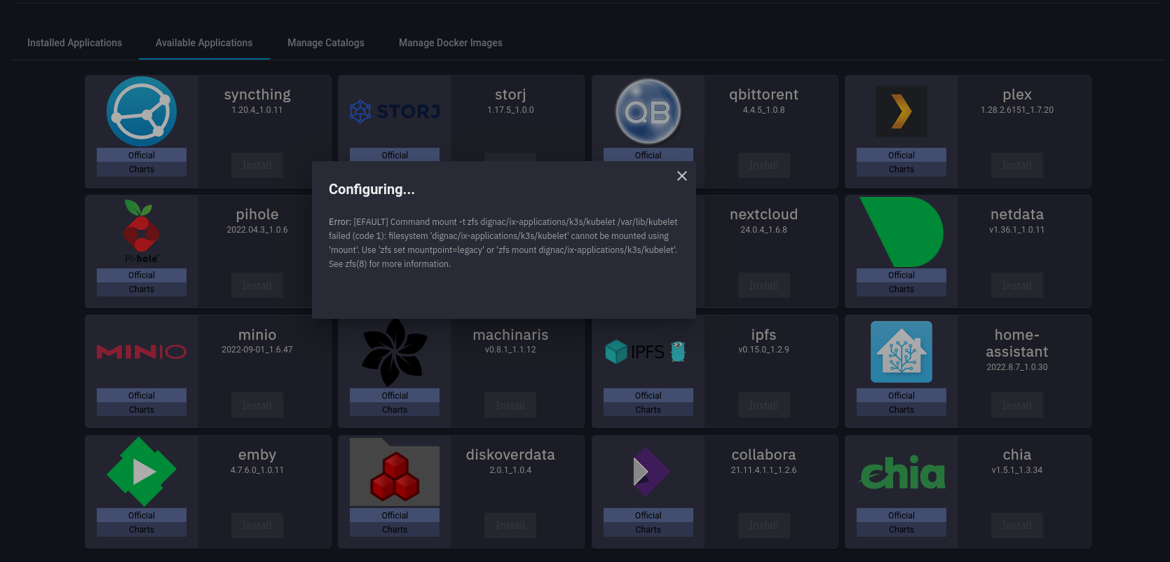This screenshot has width=1170, height=562.
Task: Click the collabora version 21.11.4.1.1_1.2.6
Action: [763, 470]
